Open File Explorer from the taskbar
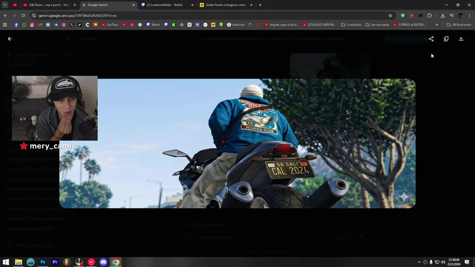Viewport: 475px width, 267px height. point(18,262)
